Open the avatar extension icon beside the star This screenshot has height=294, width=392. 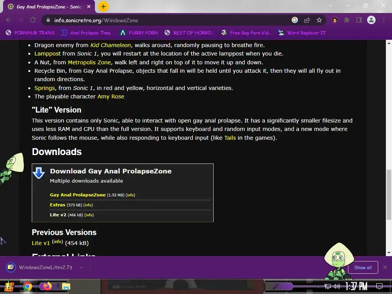[x=335, y=20]
